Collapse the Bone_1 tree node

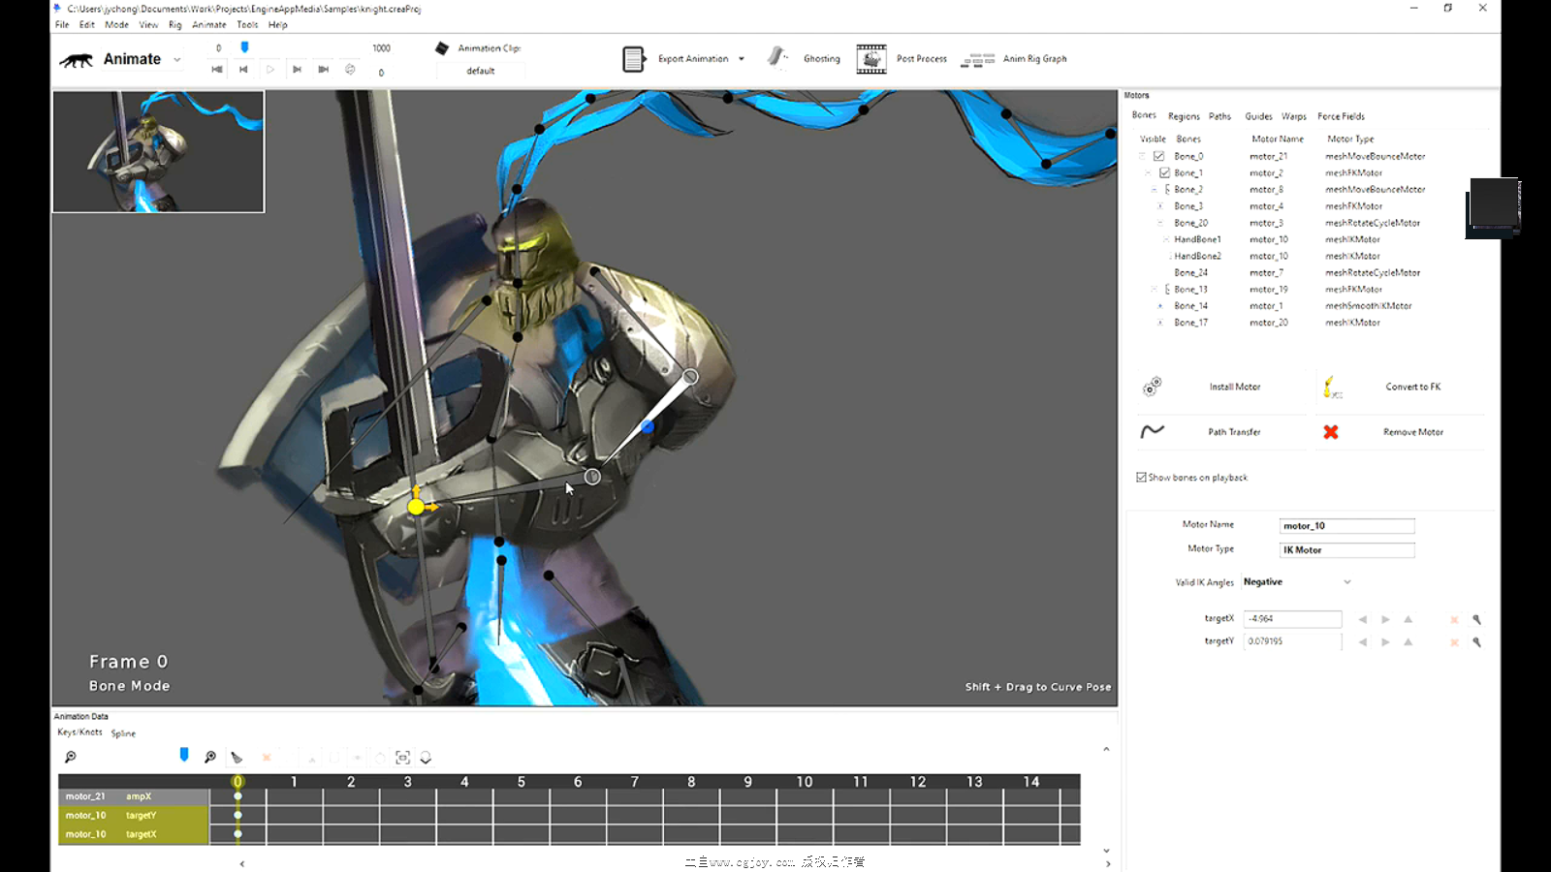click(1148, 172)
